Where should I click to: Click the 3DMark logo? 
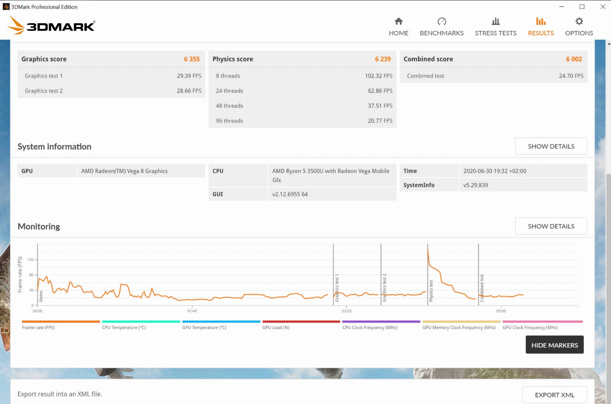[x=51, y=25]
